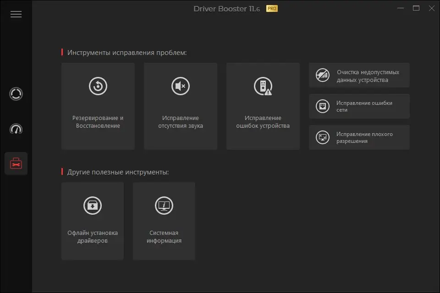This screenshot has height=293, width=440.
Task: Open Резервирование и Восстановление tool
Action: pyautogui.click(x=98, y=122)
